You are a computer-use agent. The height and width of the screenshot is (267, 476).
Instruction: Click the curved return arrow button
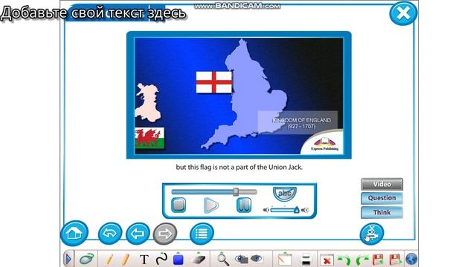(x=110, y=234)
